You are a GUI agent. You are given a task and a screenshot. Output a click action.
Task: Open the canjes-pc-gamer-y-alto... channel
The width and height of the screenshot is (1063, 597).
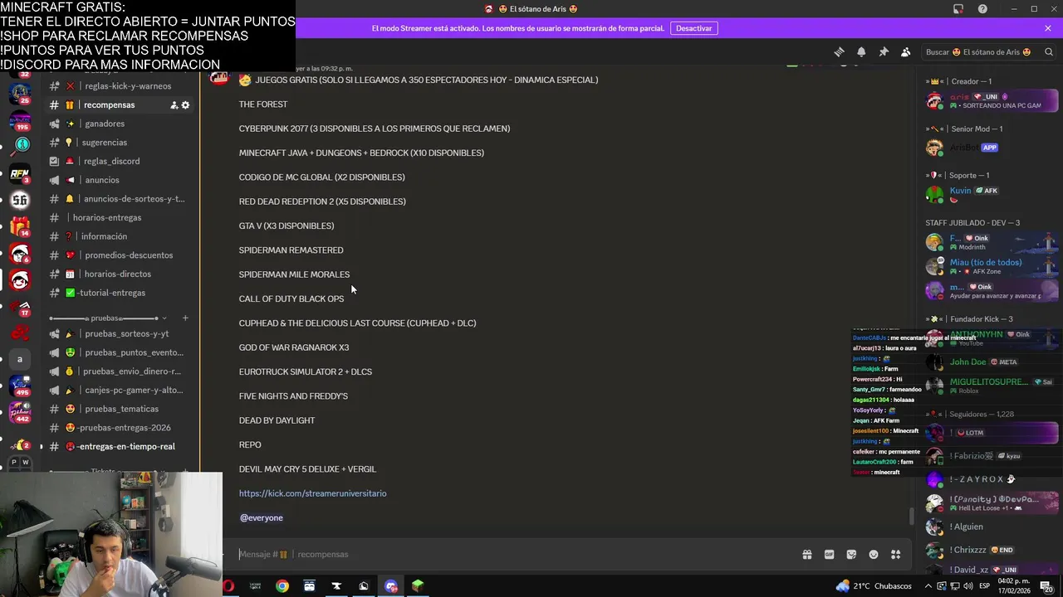(120, 390)
